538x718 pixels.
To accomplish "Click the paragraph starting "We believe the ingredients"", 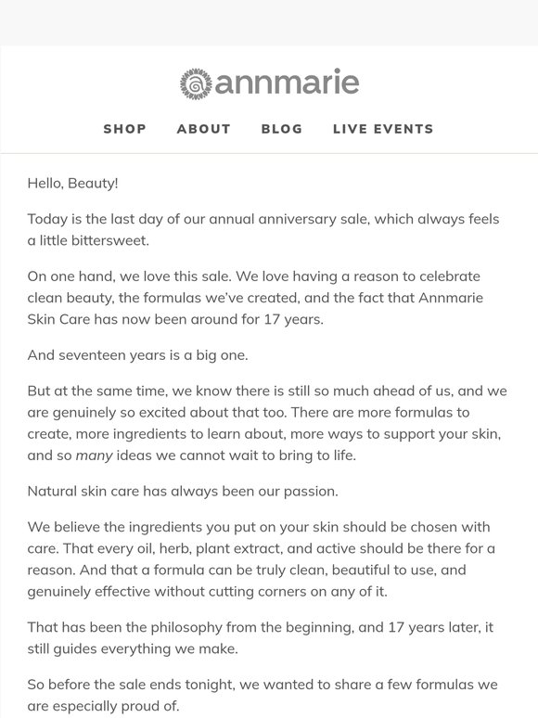I will (x=261, y=559).
